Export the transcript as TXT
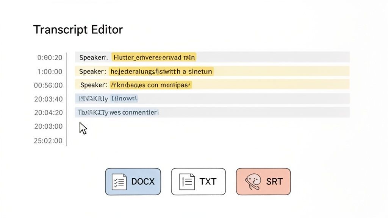The image size is (388, 218). [198, 181]
